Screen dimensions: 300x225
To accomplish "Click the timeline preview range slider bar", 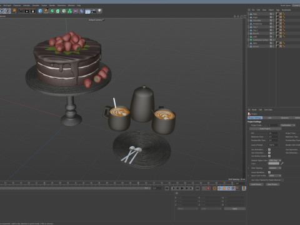I will (75, 188).
